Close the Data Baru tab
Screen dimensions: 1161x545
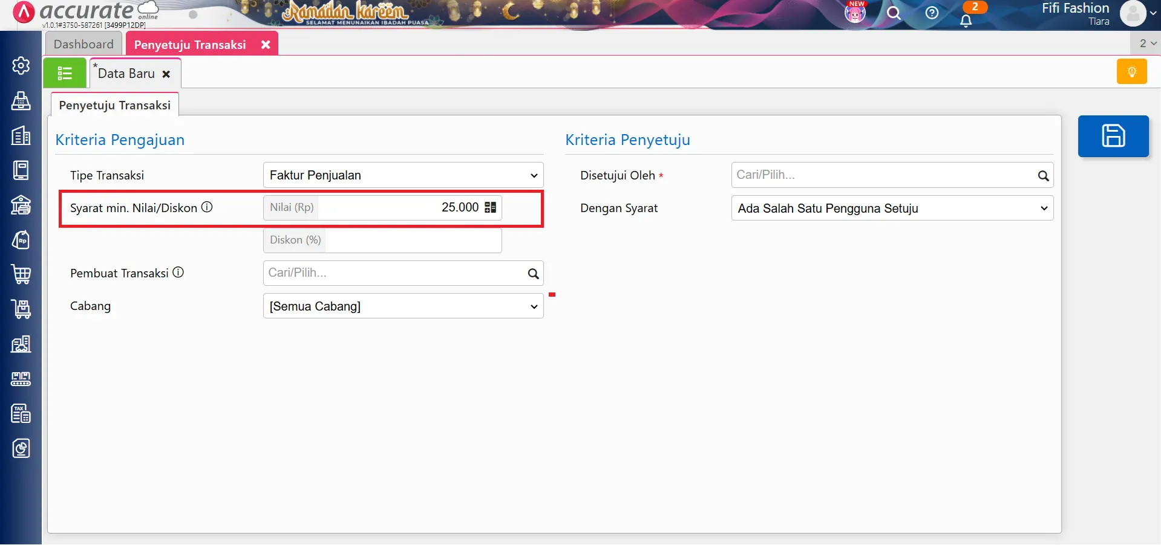(x=166, y=74)
